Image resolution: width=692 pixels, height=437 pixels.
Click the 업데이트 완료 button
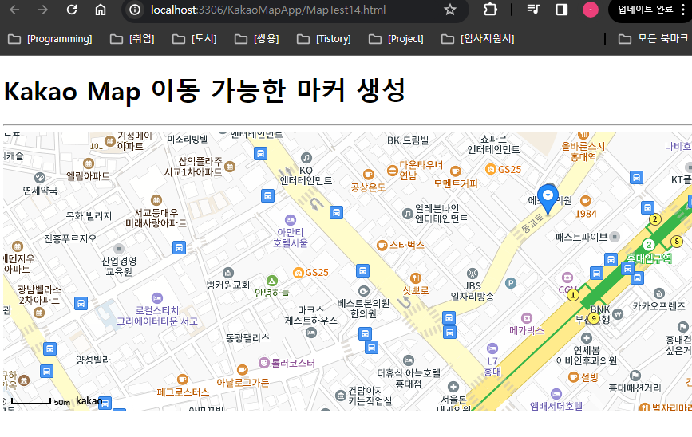[645, 10]
